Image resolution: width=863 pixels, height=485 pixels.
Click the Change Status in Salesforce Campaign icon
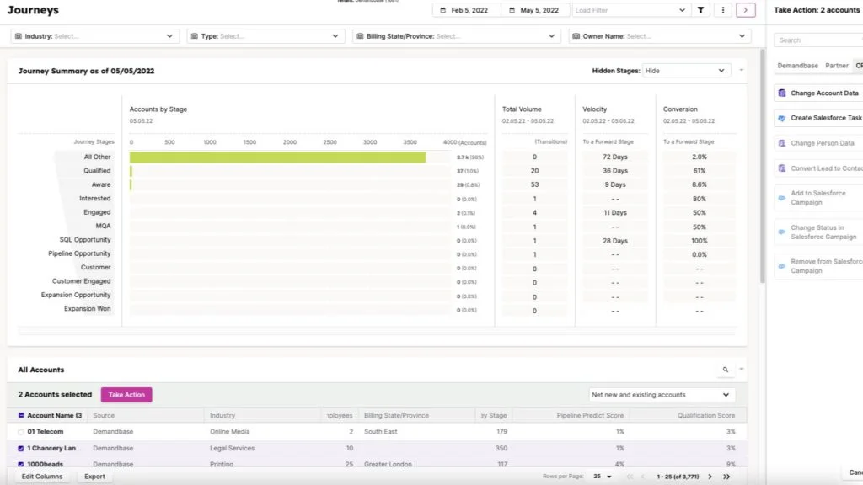coord(782,232)
